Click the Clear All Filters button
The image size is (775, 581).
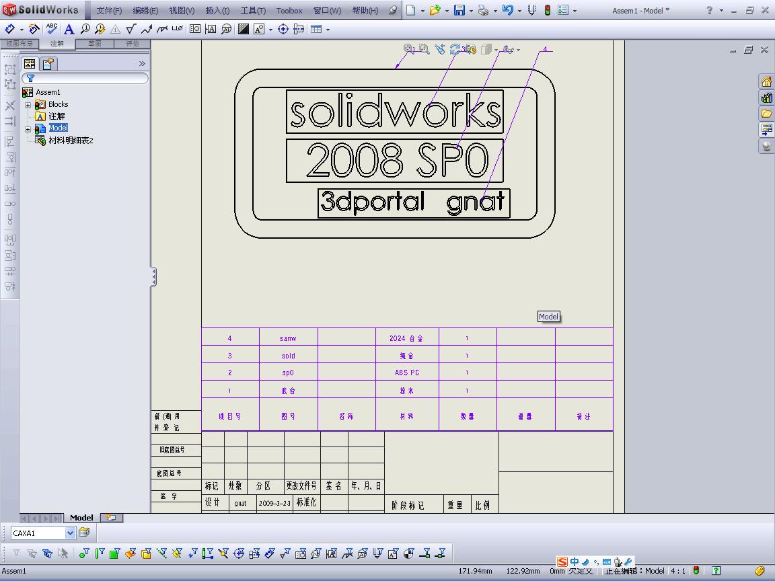point(32,553)
